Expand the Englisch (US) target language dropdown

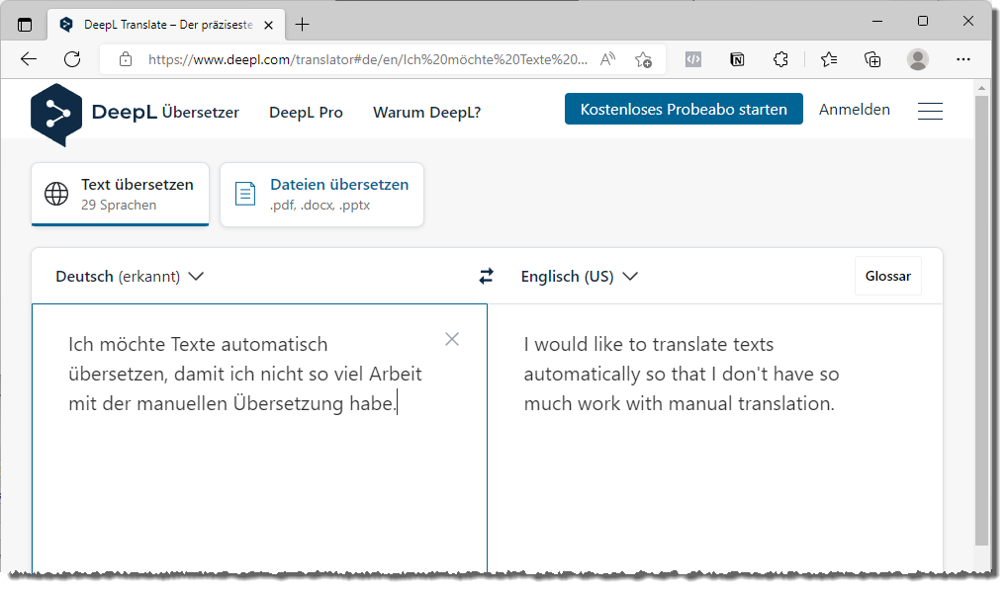coord(579,277)
